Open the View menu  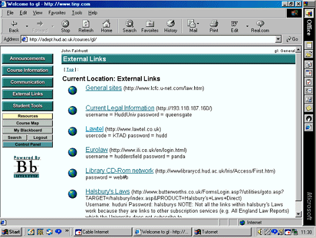tap(37, 13)
